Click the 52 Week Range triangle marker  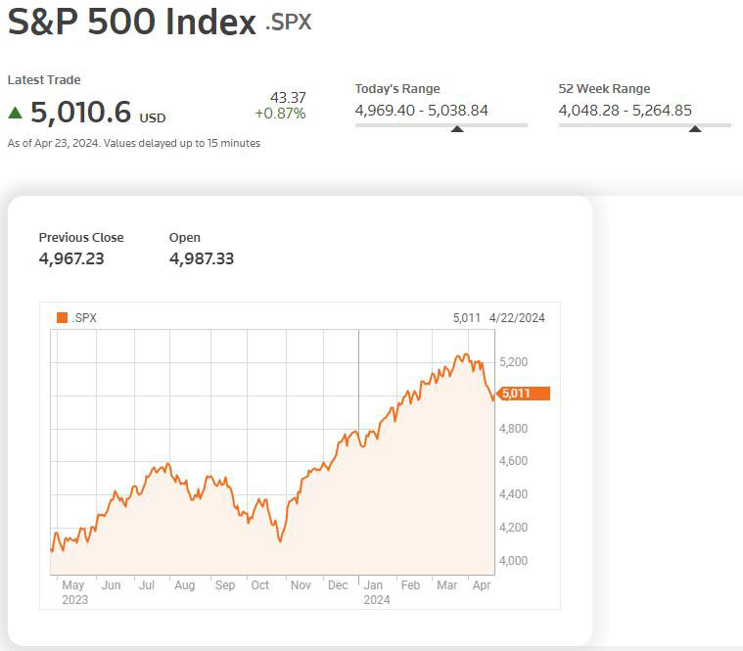pyautogui.click(x=695, y=128)
